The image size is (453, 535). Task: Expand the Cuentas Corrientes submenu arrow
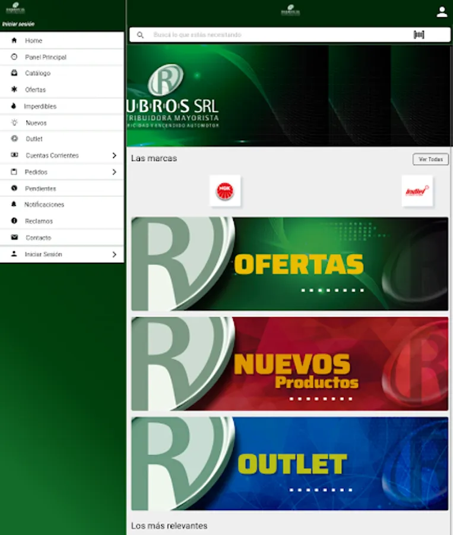(x=114, y=155)
